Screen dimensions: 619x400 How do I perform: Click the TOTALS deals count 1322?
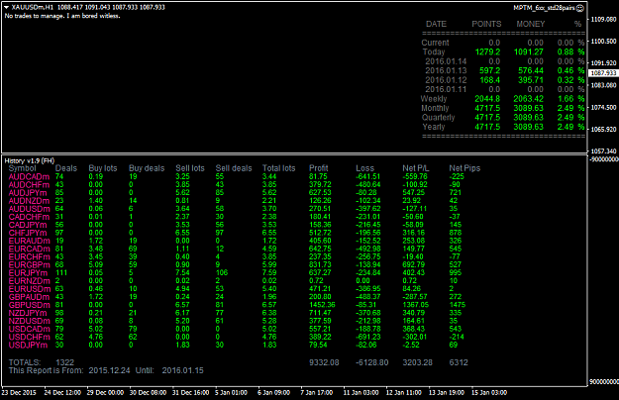[64, 362]
